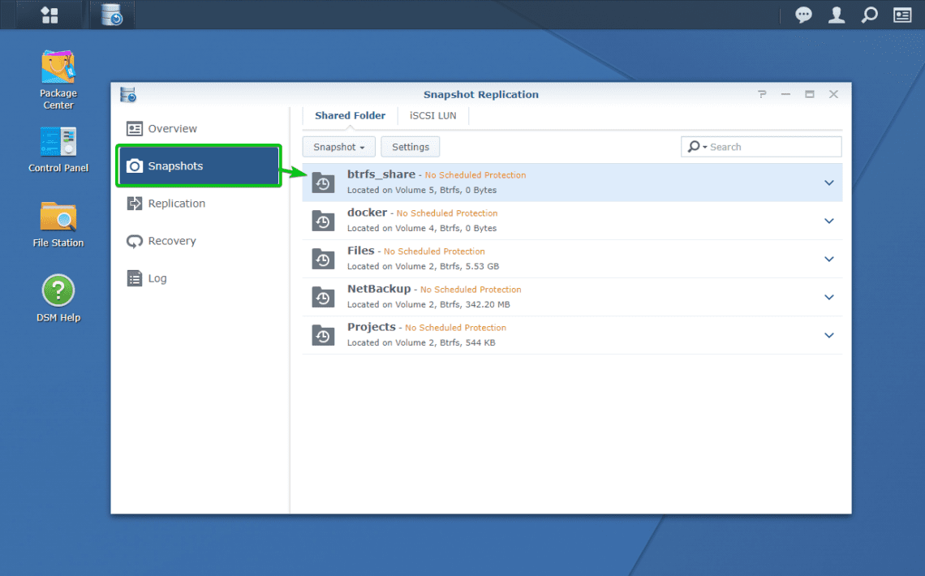Switch to the iSCSI LUN tab

(432, 115)
